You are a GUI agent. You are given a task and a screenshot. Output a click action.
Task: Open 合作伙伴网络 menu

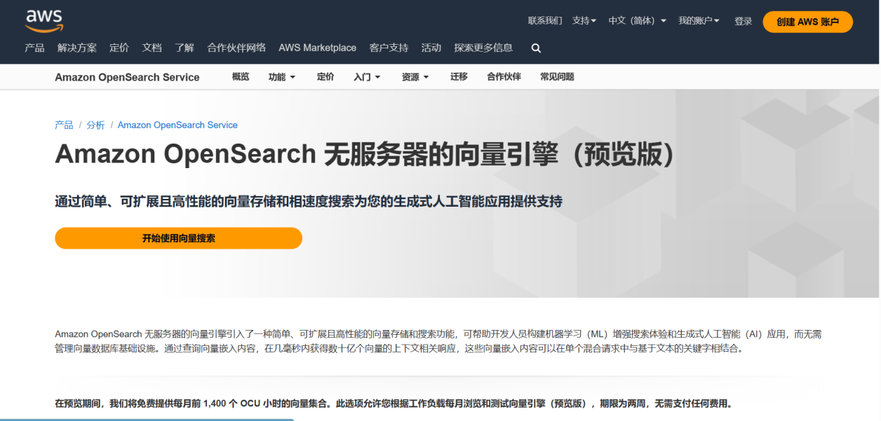236,48
